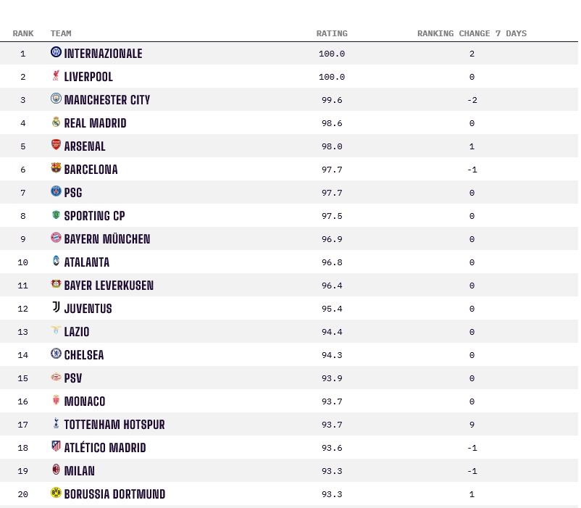Click the Internazionale club crest icon
Viewport: 581px width, 508px height.
(x=56, y=52)
